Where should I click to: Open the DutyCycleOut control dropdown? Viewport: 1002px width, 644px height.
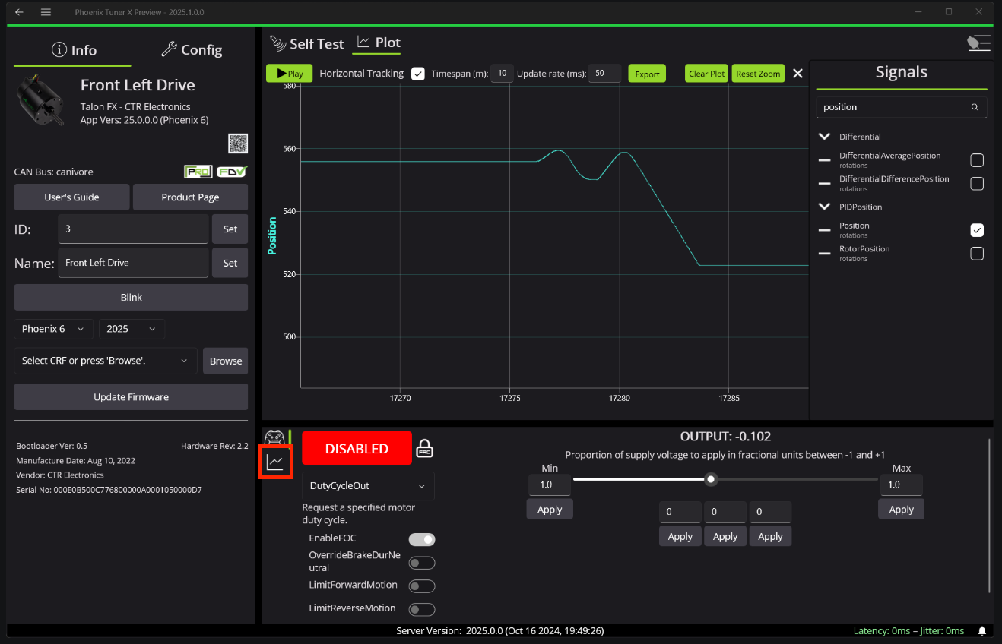[x=368, y=486]
